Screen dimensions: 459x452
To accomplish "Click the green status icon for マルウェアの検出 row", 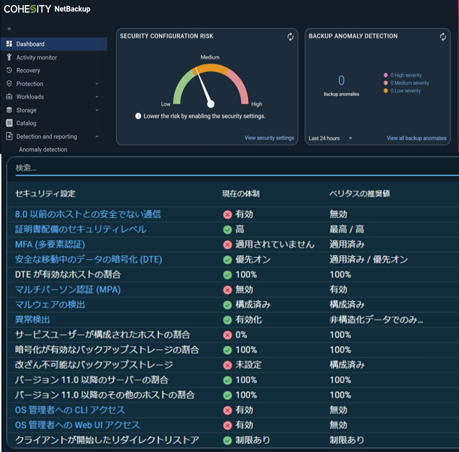I will 228,305.
